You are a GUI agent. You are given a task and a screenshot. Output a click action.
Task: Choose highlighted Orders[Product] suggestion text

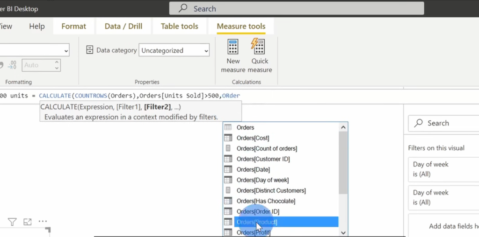[x=257, y=222]
